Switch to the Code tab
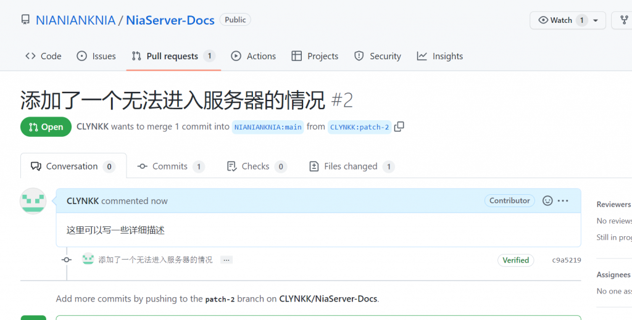 point(43,56)
